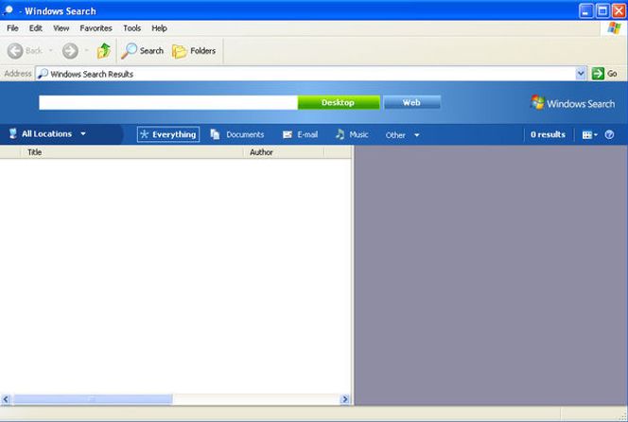Click the Windows Search Results address field
This screenshot has width=628, height=422.
(x=306, y=74)
